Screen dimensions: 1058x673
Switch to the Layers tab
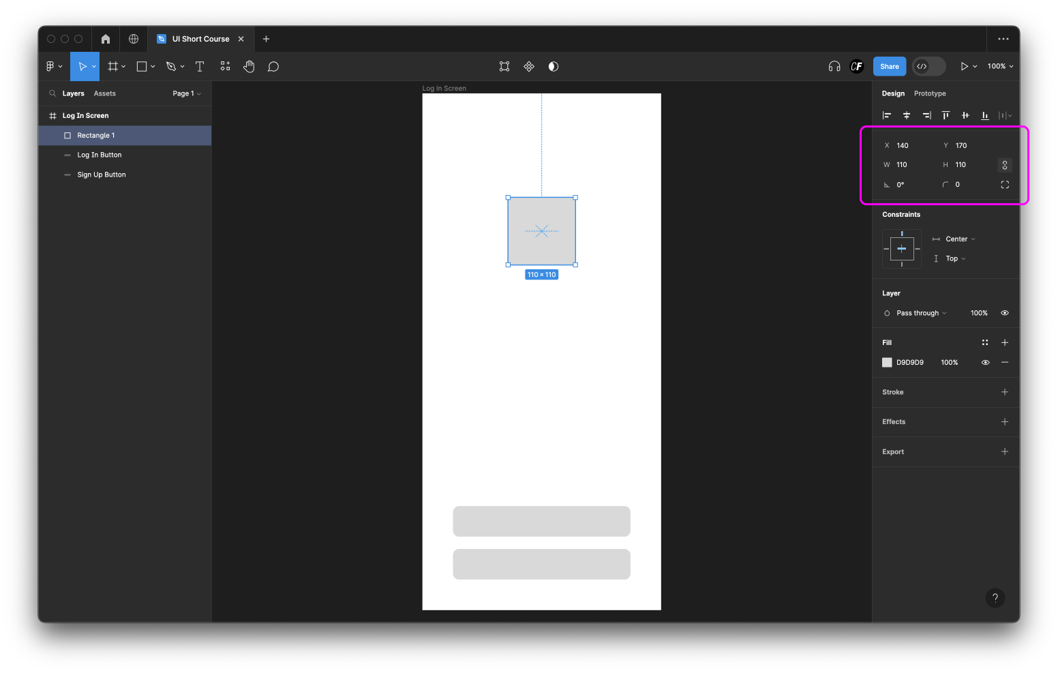pyautogui.click(x=74, y=93)
